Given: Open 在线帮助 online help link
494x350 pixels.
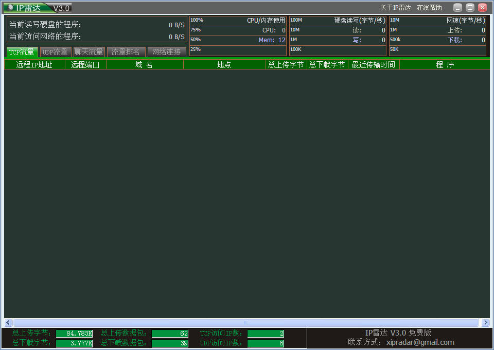Looking at the screenshot, I should click(429, 8).
